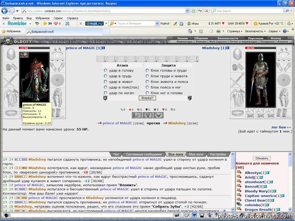Click the chat message input field
295x221 pixels.
[x=91, y=216]
